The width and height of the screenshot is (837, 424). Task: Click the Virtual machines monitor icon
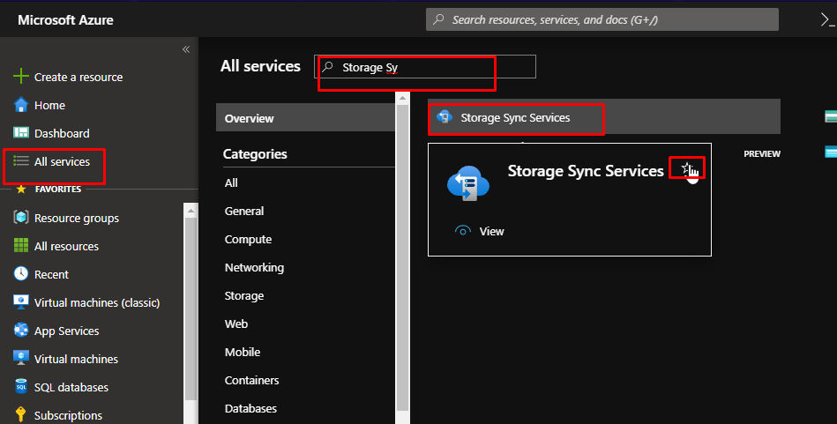21,358
